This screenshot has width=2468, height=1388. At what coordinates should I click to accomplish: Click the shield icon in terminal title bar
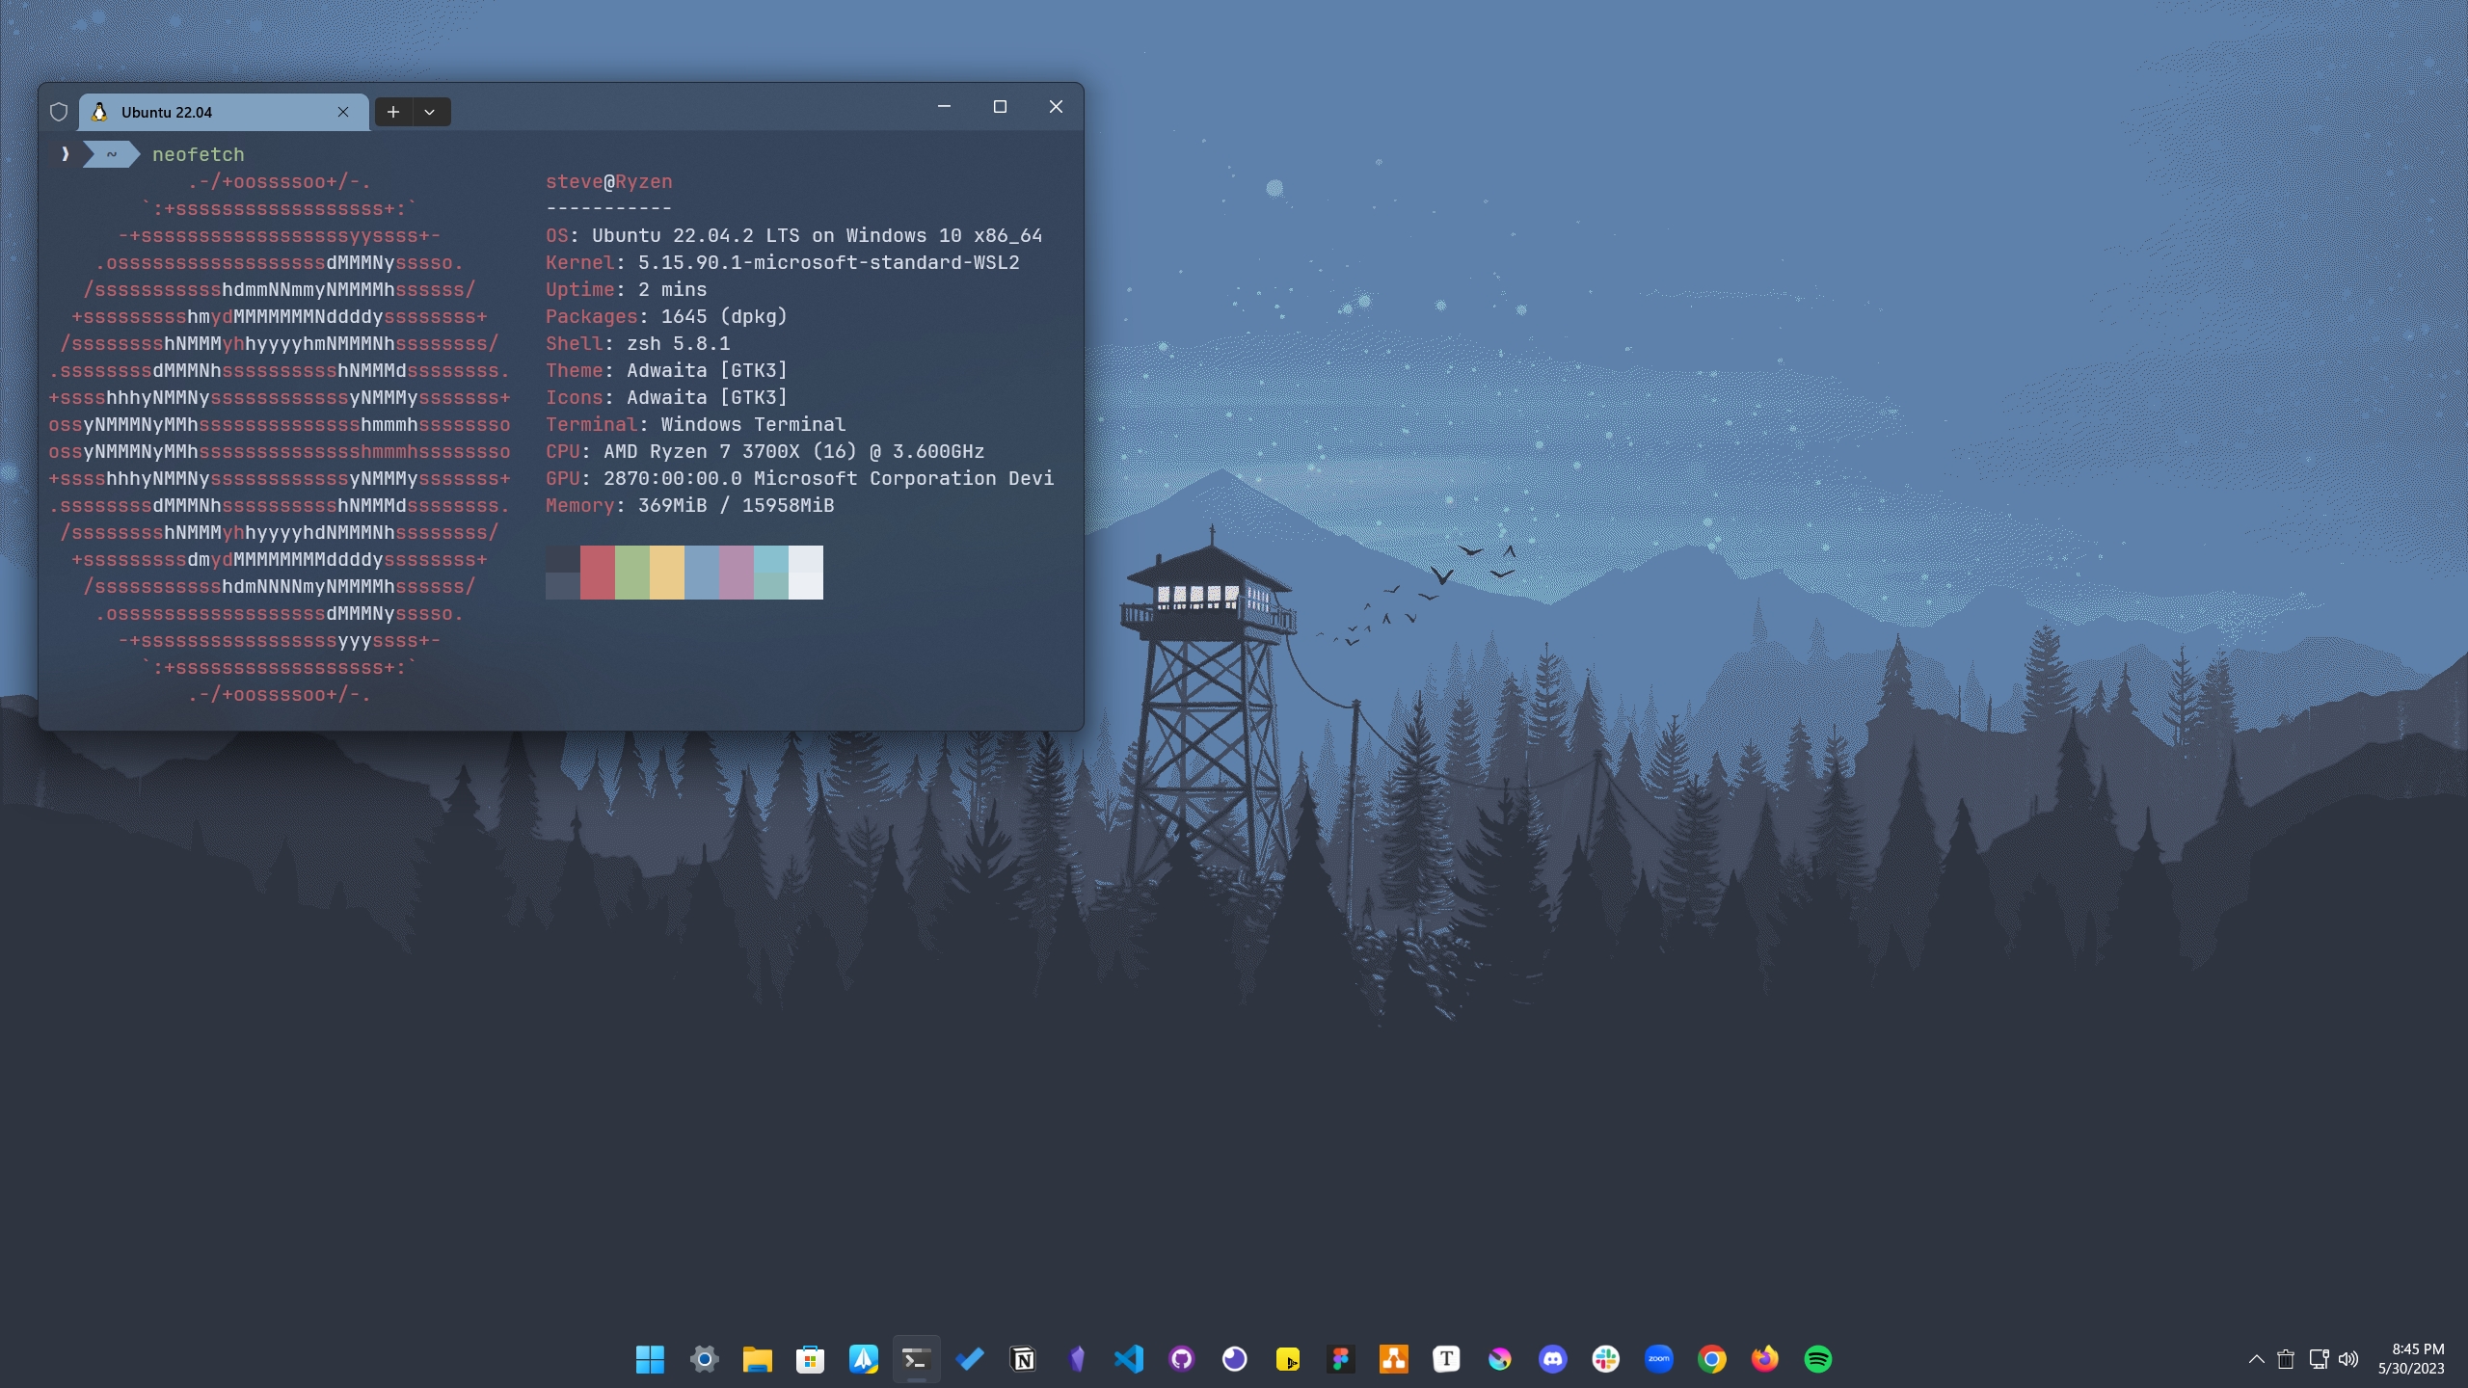coord(59,112)
